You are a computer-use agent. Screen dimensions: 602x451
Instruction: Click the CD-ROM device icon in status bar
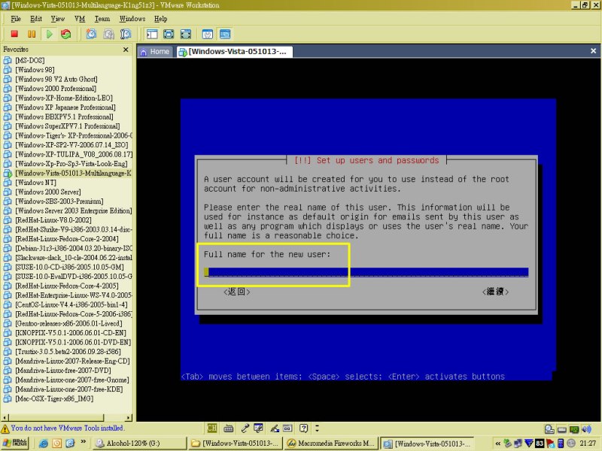coord(549,429)
